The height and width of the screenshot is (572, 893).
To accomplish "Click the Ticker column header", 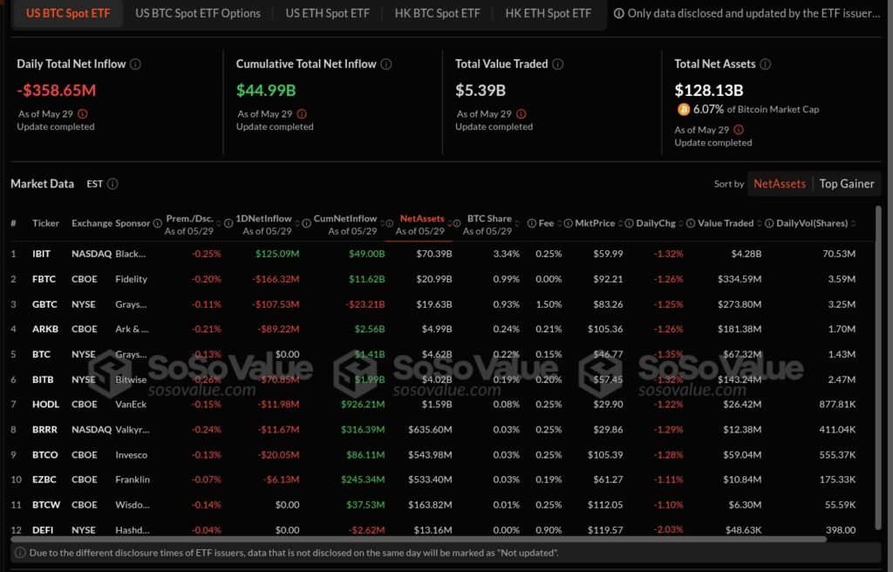I will (45, 223).
